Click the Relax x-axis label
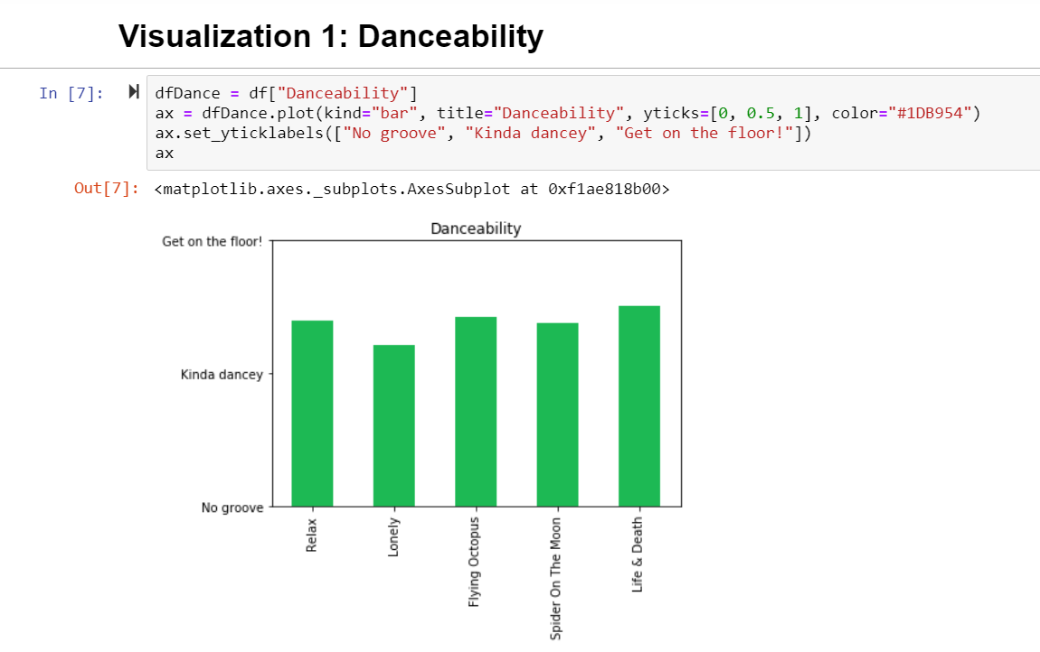 click(312, 536)
